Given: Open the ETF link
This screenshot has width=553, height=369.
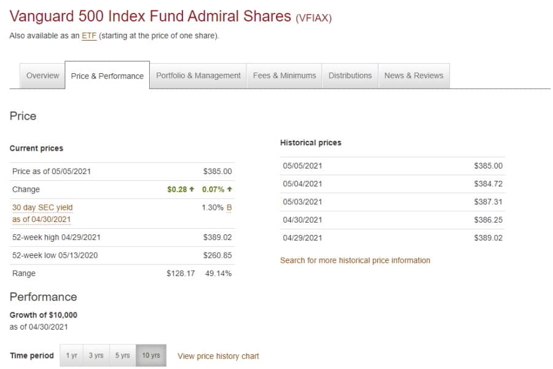Looking at the screenshot, I should 88,36.
